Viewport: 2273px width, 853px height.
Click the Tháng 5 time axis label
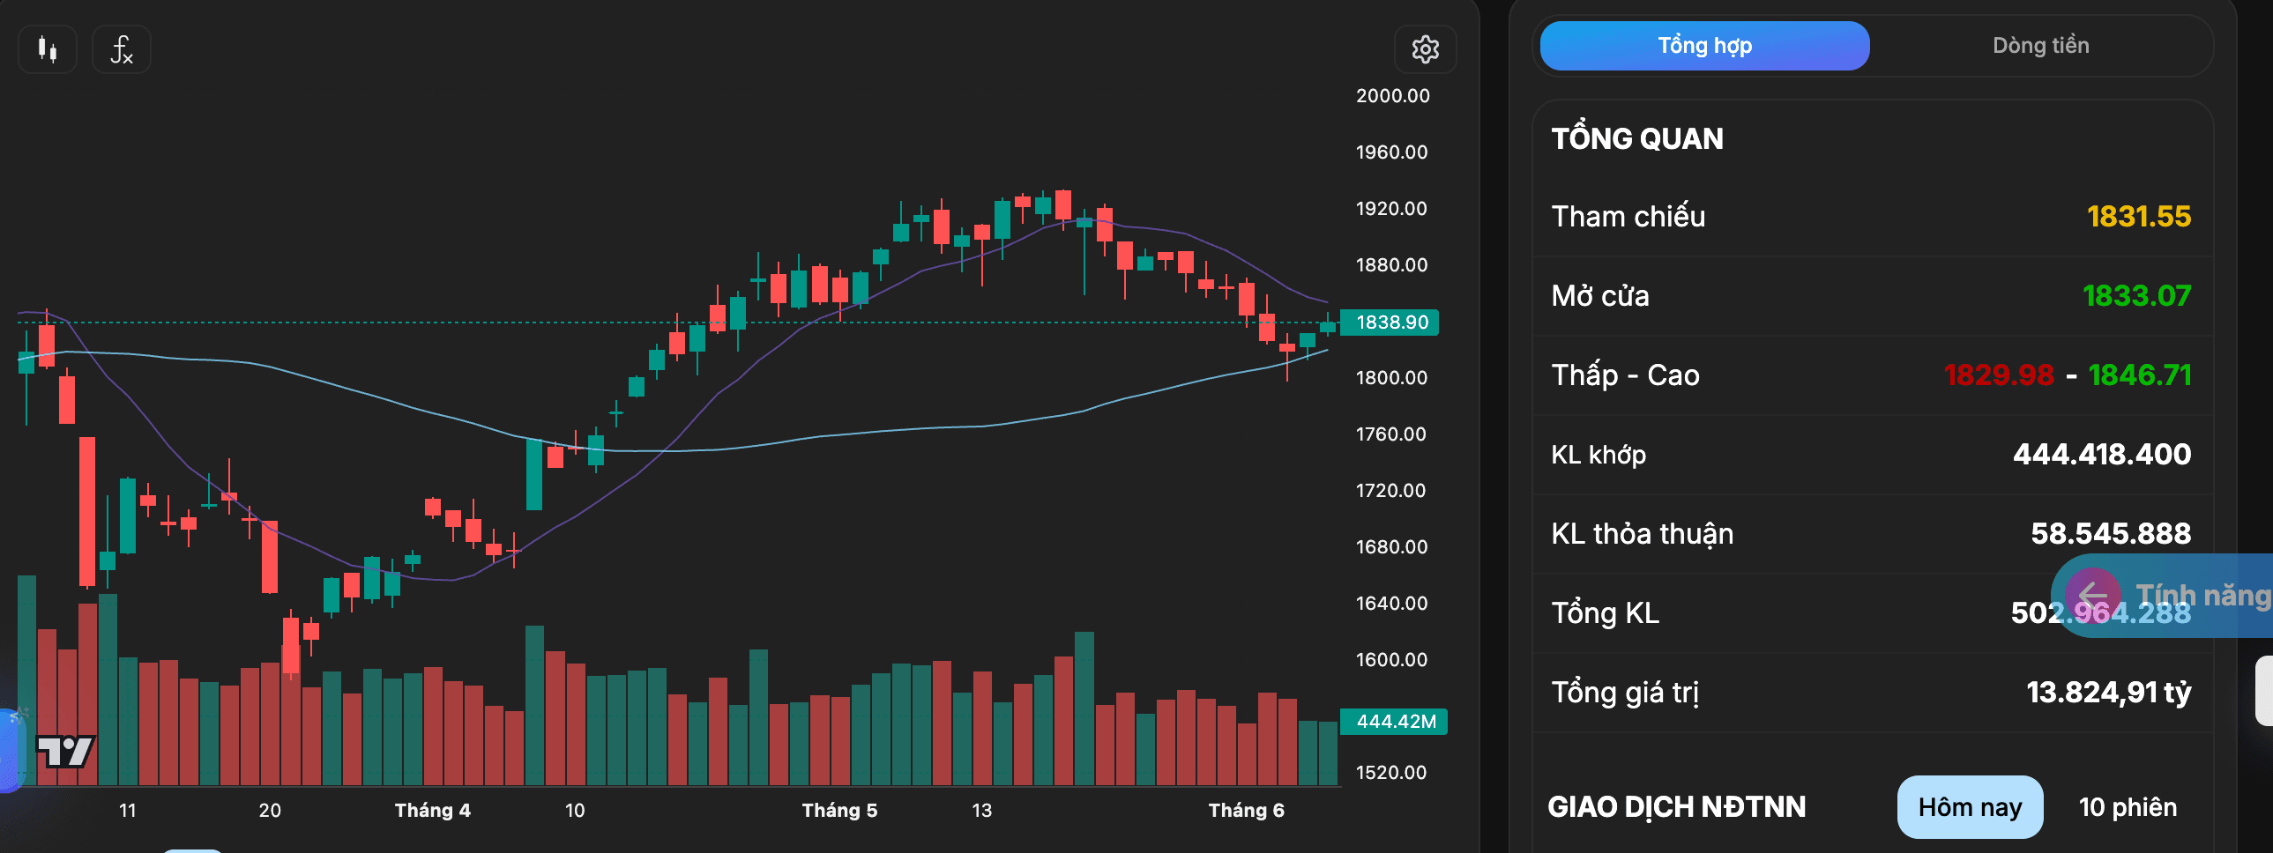[839, 811]
